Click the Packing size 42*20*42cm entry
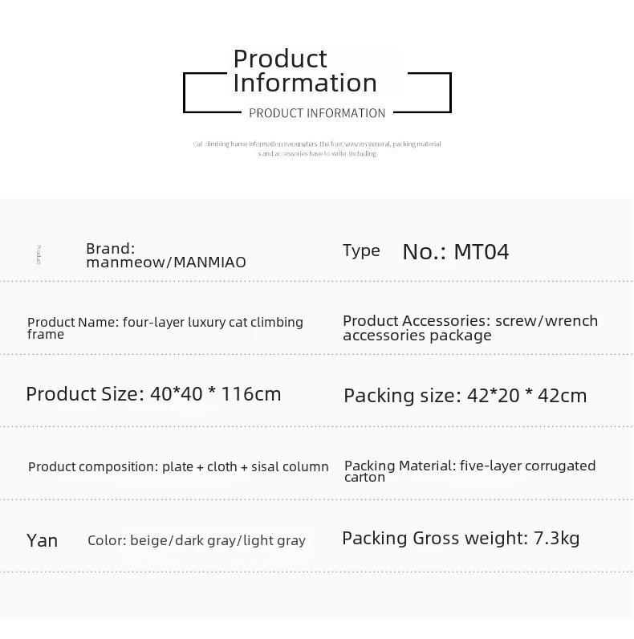This screenshot has height=639, width=634. tap(465, 395)
